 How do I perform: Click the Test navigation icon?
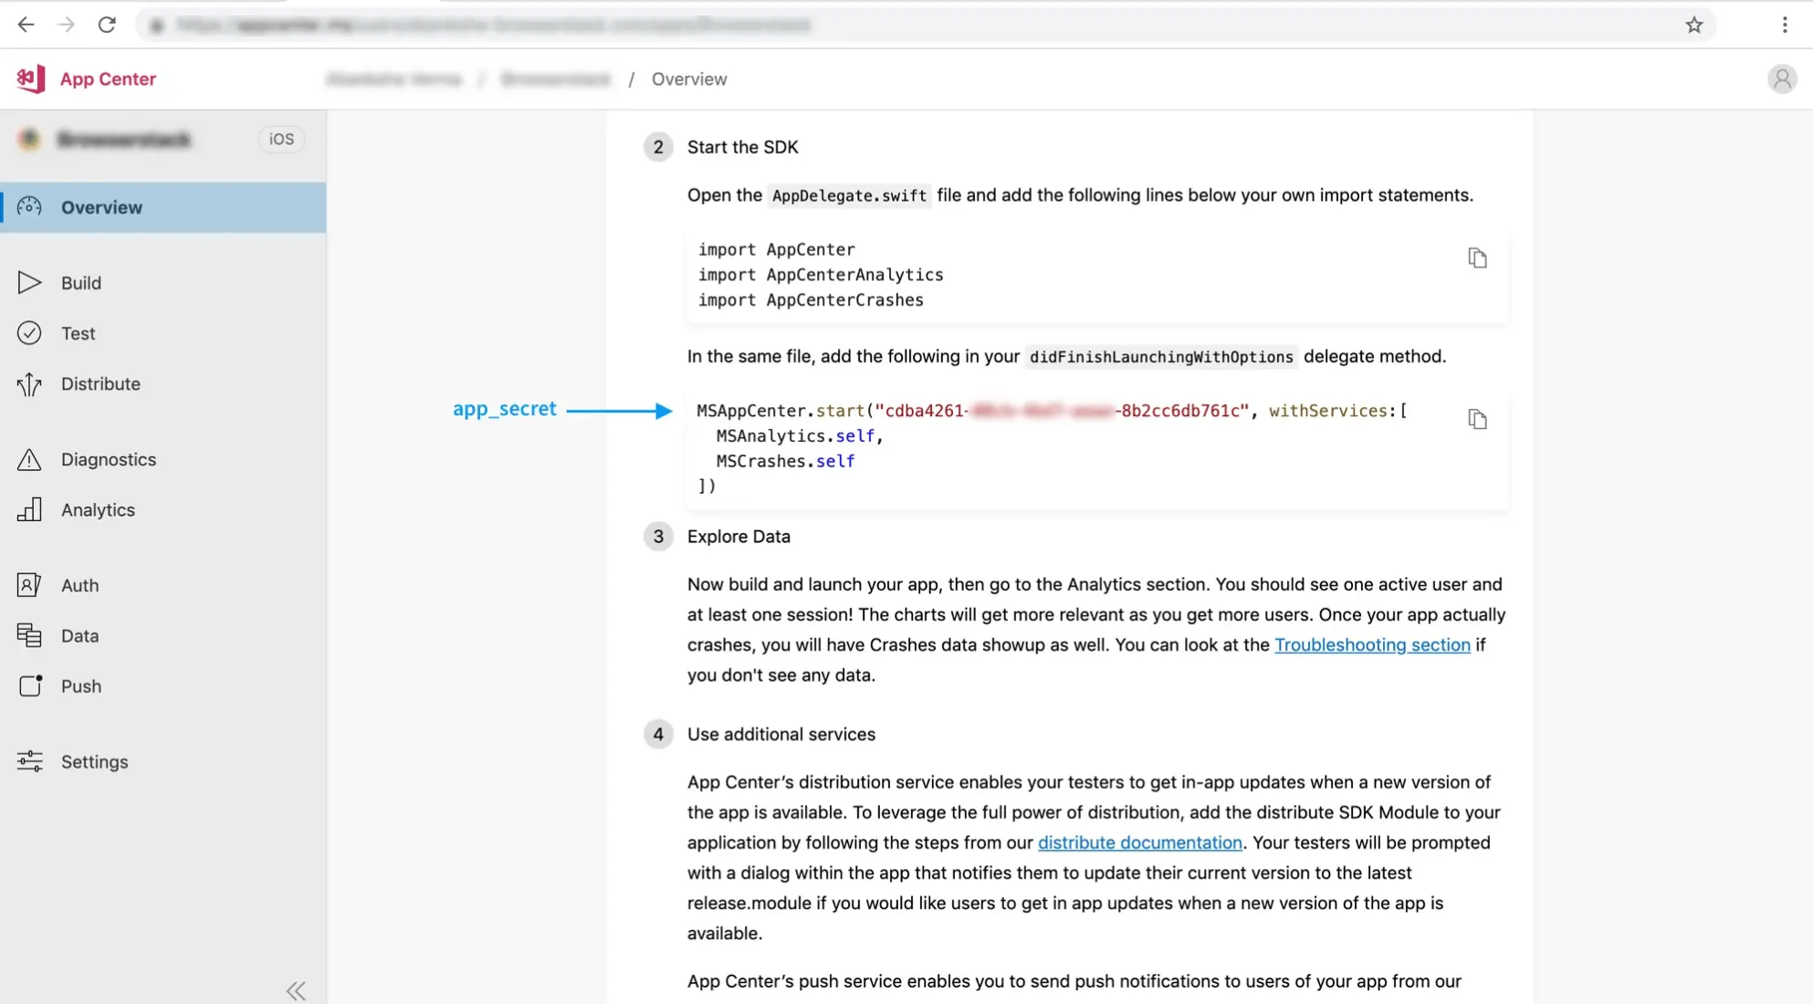tap(30, 332)
